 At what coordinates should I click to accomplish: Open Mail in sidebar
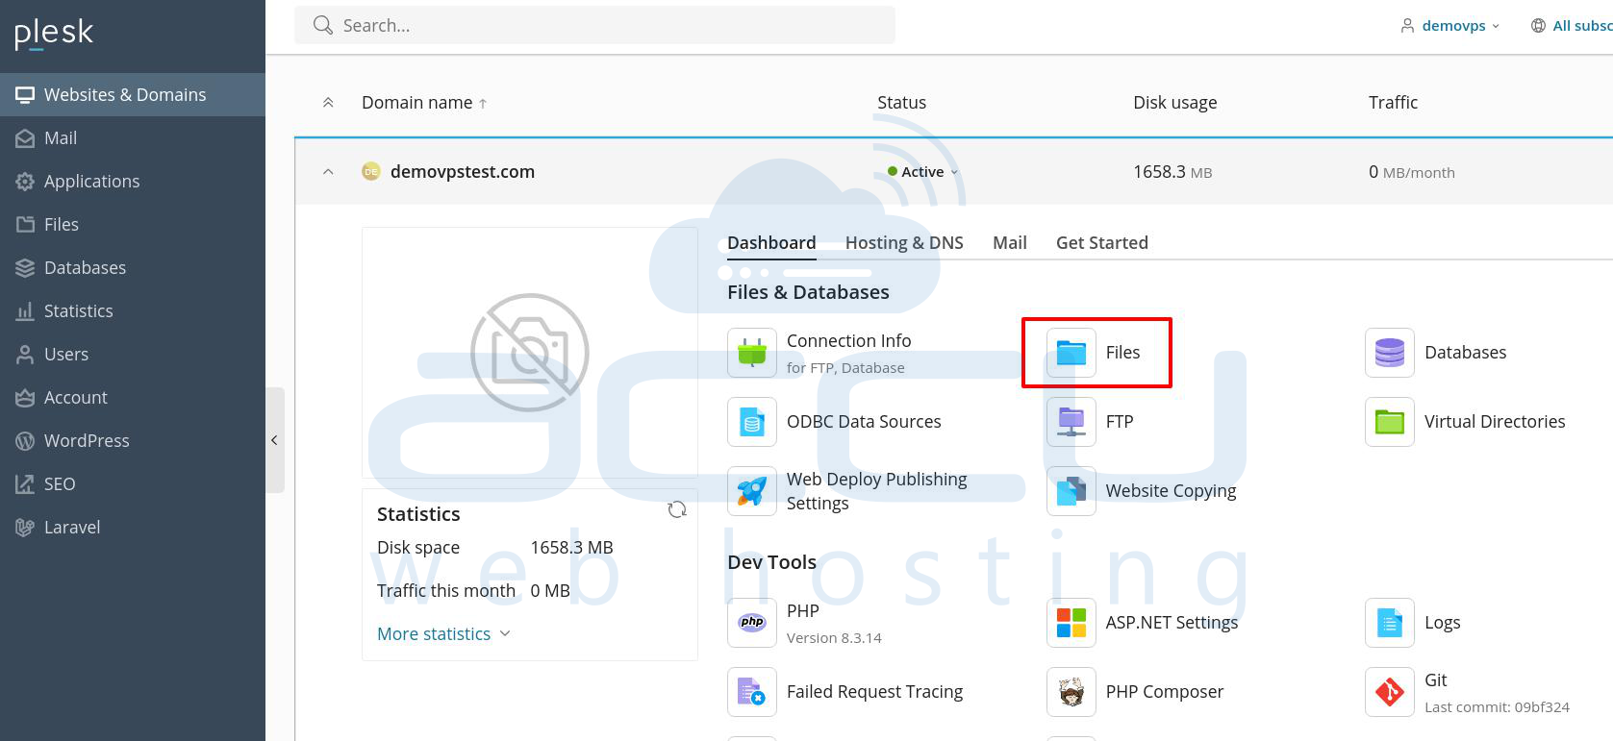133,137
